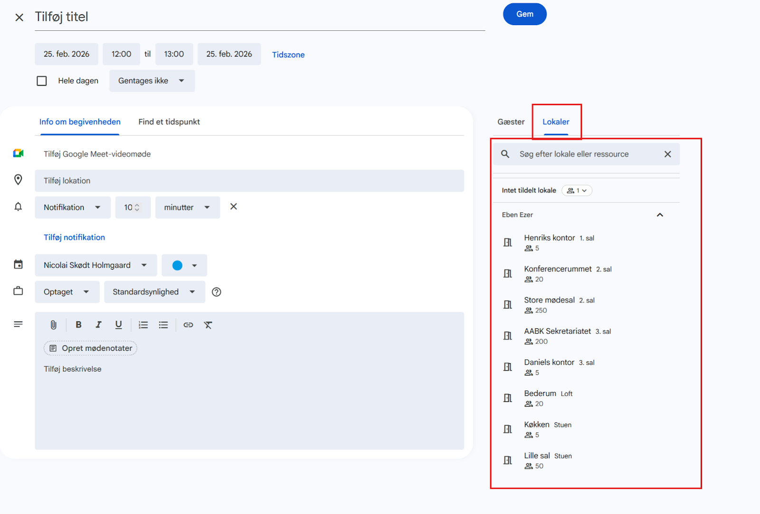Click the attachment paperclip icon
Image resolution: width=760 pixels, height=514 pixels.
tap(54, 325)
